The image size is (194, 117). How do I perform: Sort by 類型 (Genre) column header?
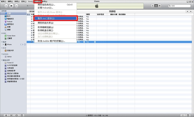[91, 15]
